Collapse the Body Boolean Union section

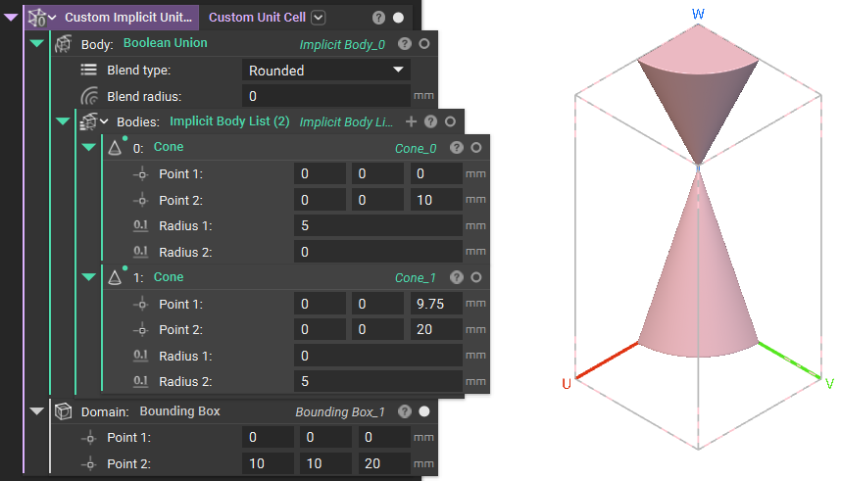37,43
